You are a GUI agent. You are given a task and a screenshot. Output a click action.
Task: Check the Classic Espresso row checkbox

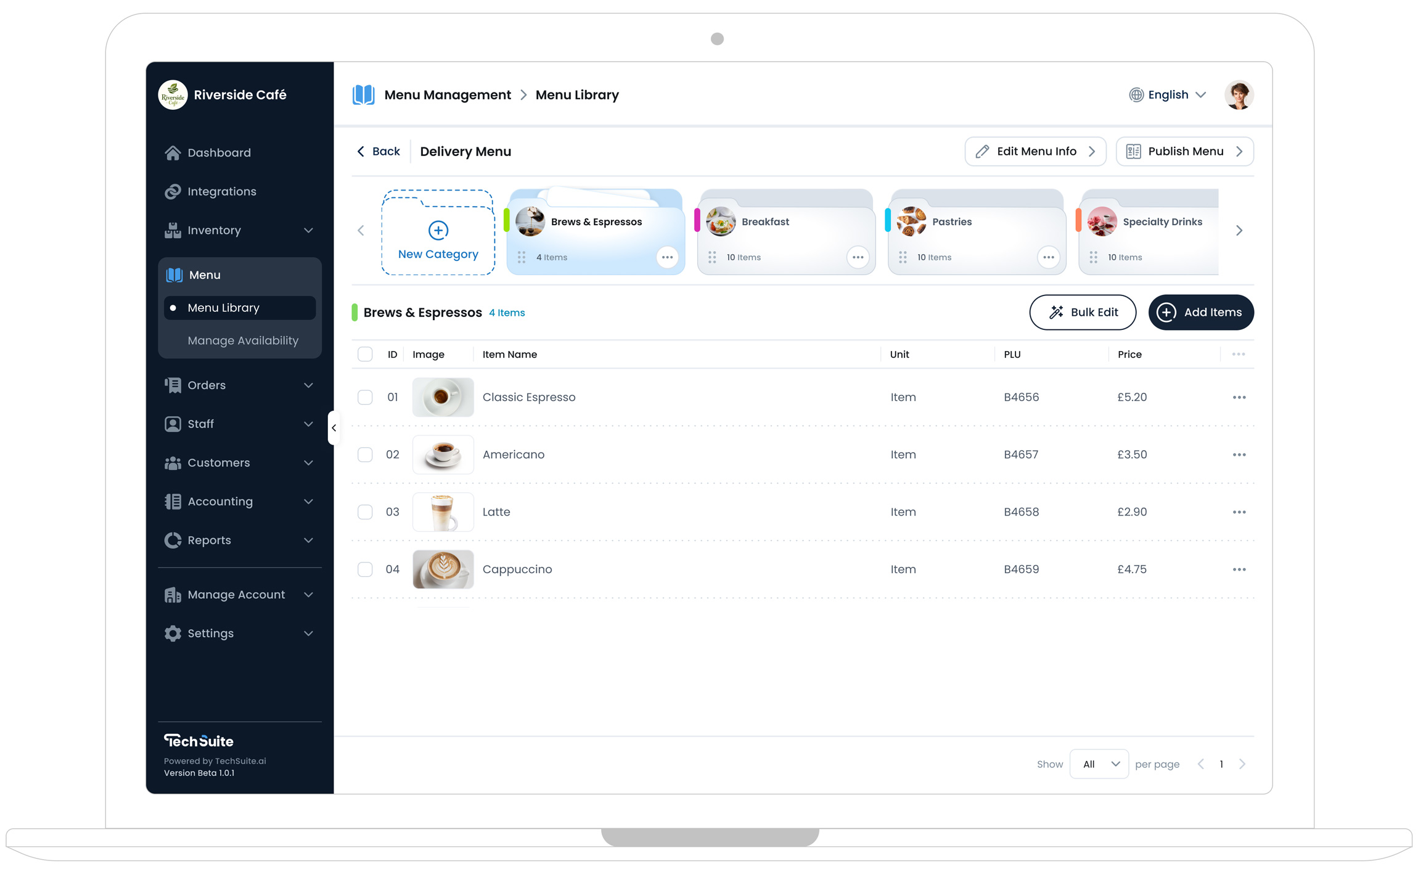tap(365, 397)
